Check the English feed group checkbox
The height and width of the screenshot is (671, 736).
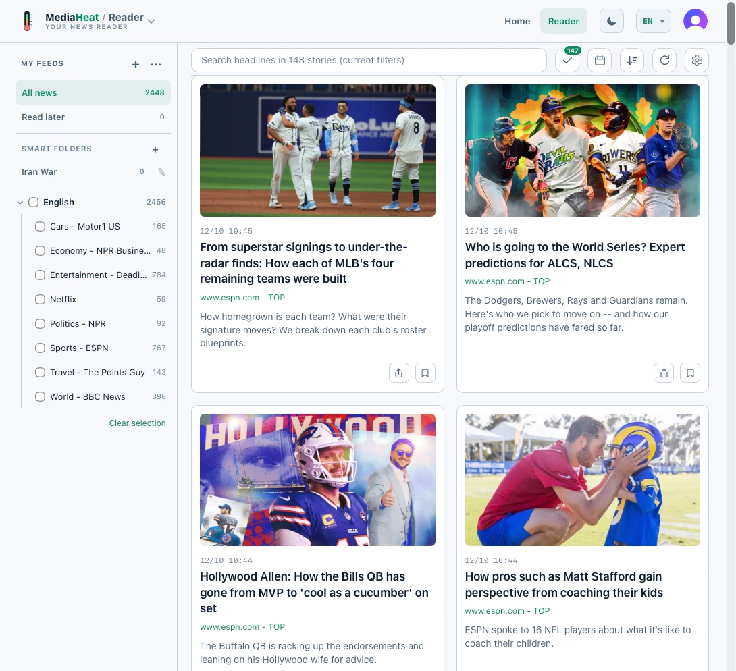(x=33, y=203)
